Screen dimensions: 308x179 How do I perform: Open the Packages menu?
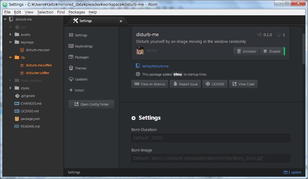pos(77,12)
